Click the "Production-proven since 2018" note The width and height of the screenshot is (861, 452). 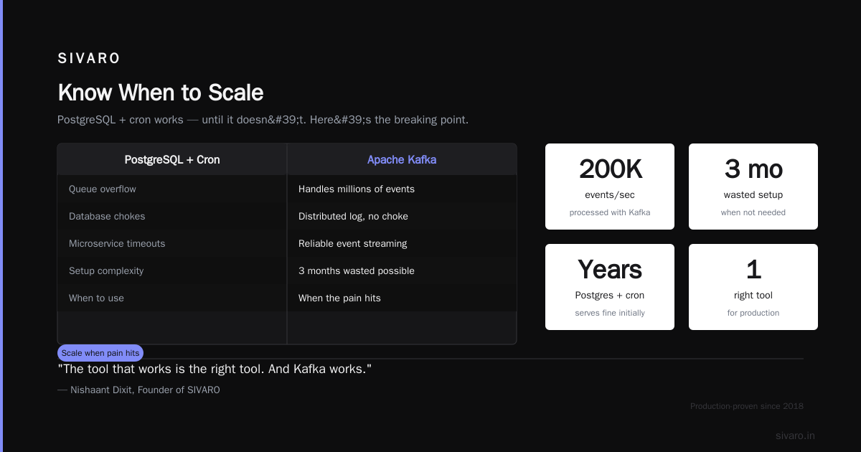coord(747,406)
